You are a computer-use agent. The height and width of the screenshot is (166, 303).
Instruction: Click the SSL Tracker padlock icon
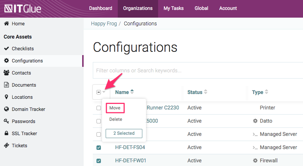click(x=7, y=133)
